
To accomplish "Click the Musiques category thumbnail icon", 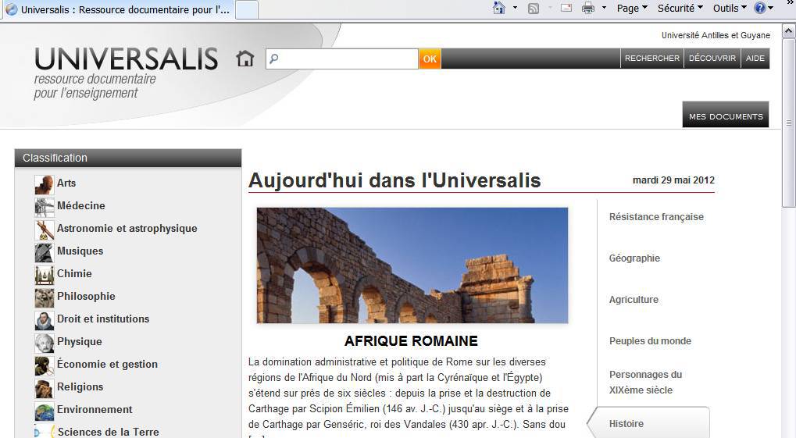I will [45, 252].
